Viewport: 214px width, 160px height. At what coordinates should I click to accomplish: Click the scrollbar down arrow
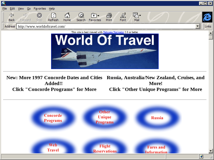(x=211, y=151)
